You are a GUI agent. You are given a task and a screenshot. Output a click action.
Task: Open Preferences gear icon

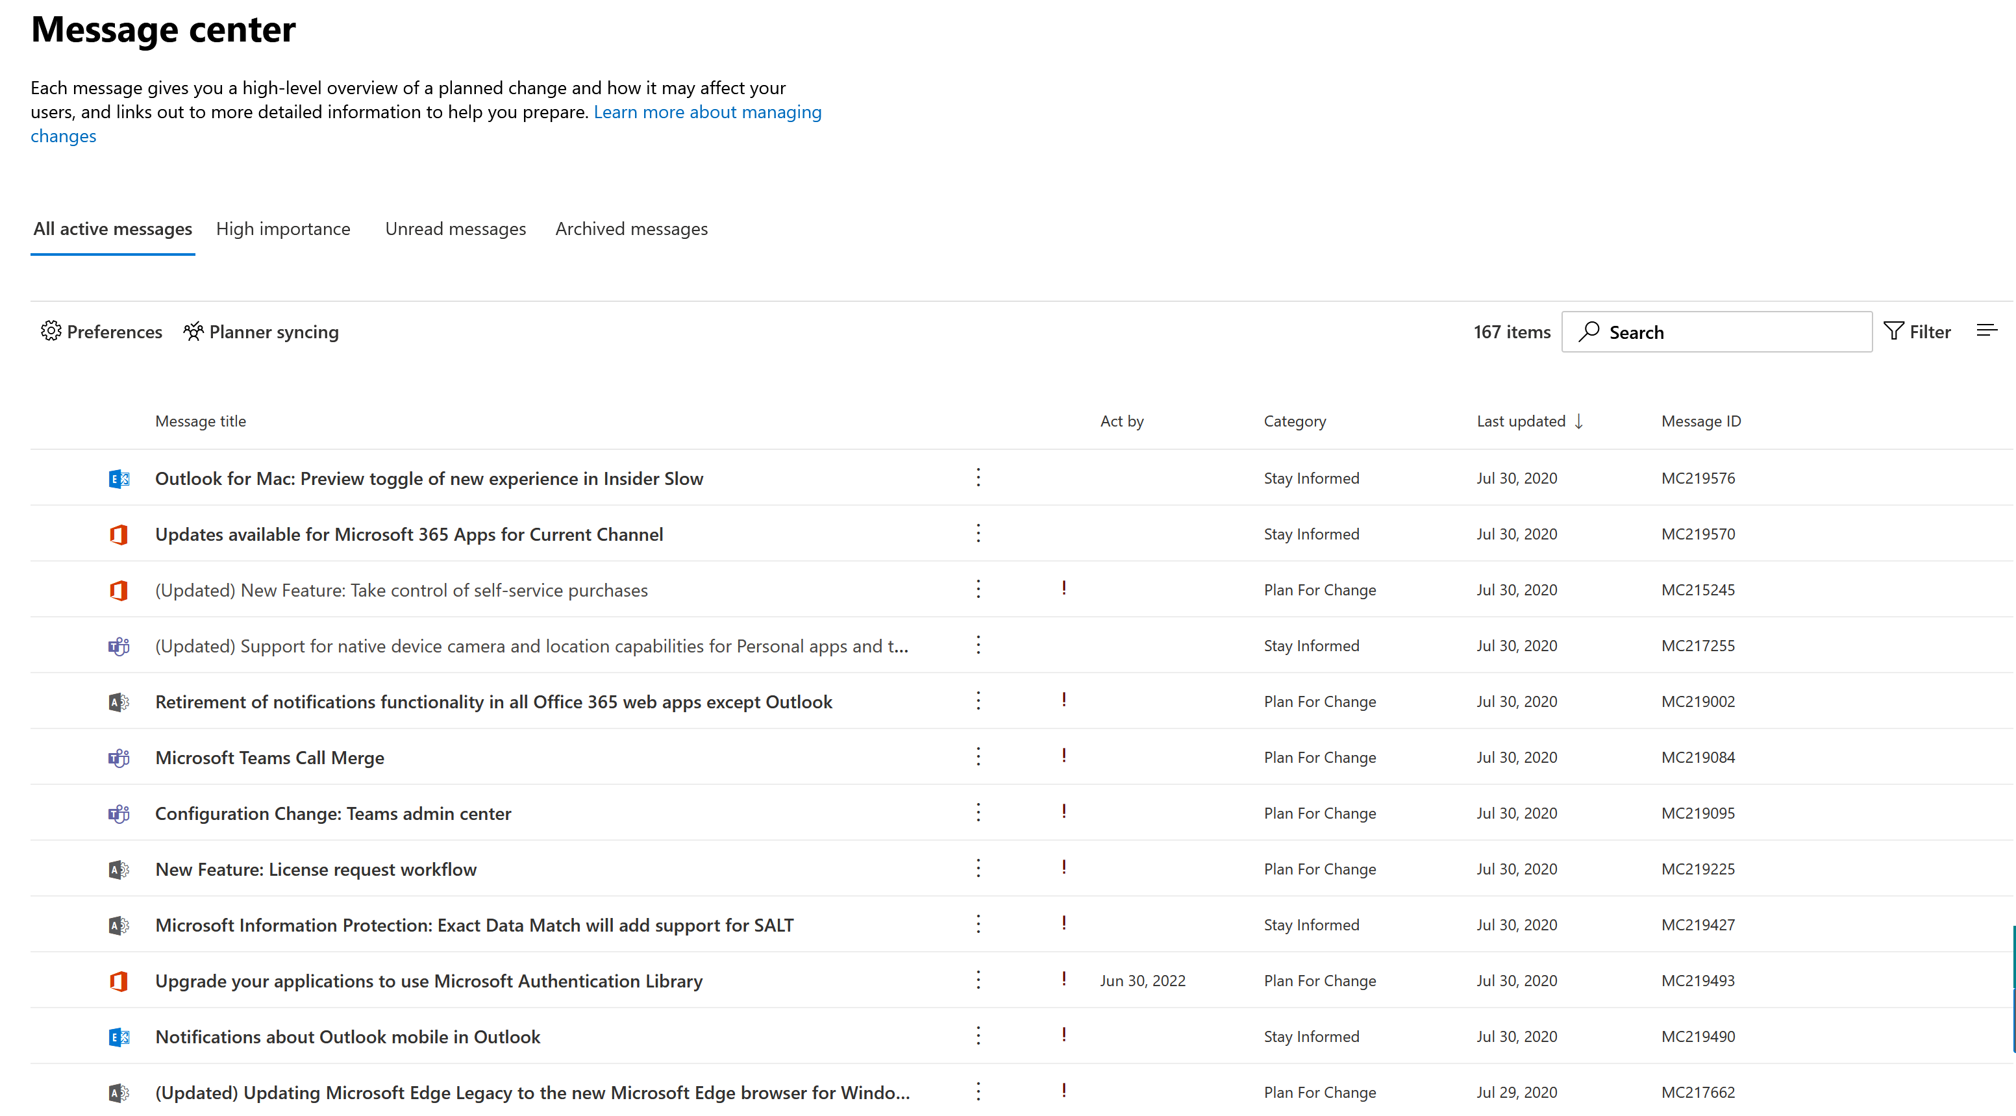point(51,332)
